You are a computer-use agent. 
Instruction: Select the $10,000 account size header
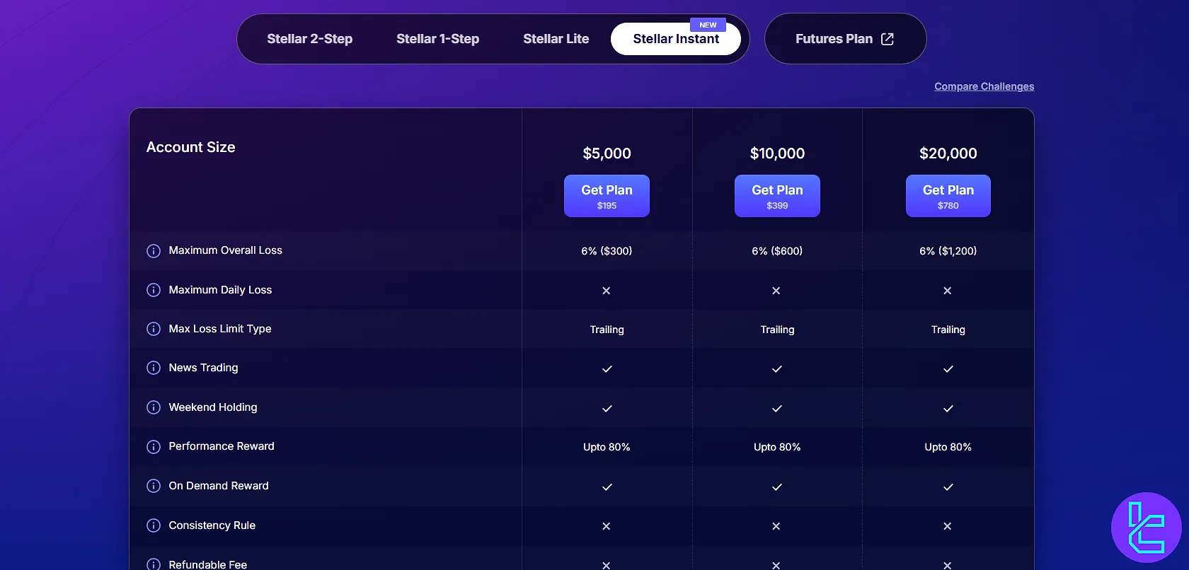pyautogui.click(x=777, y=153)
